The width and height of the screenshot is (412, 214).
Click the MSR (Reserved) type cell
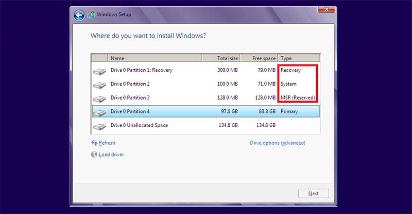click(298, 98)
